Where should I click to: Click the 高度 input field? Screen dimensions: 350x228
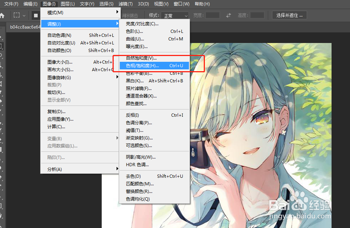(257, 16)
